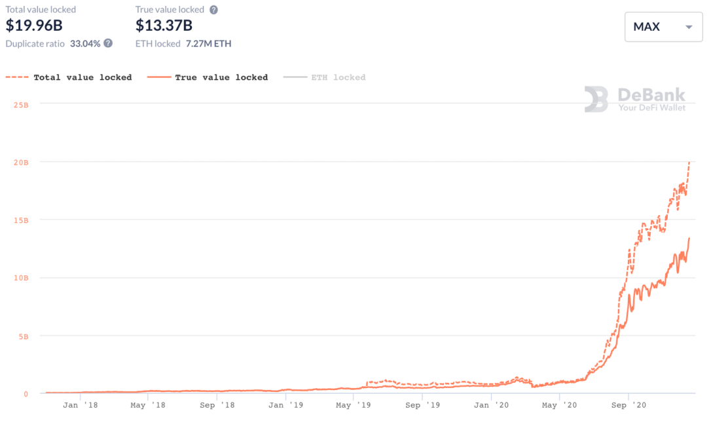Click the help icon next to True value locked
Image resolution: width=707 pixels, height=426 pixels.
213,10
